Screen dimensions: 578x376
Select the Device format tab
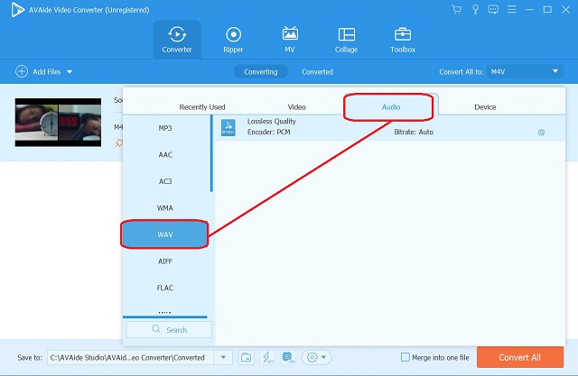coord(485,107)
